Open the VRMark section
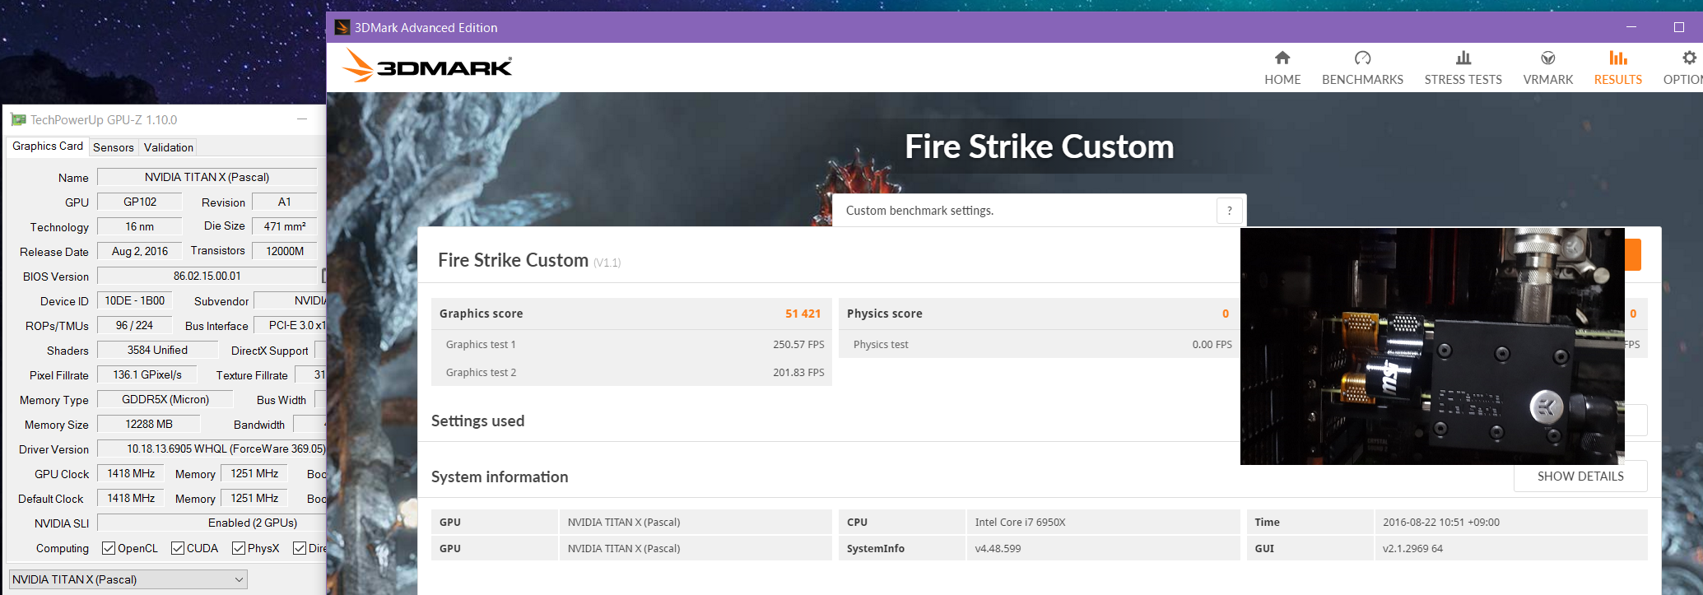 1547,67
